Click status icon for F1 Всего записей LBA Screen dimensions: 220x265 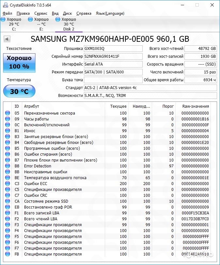8,213
